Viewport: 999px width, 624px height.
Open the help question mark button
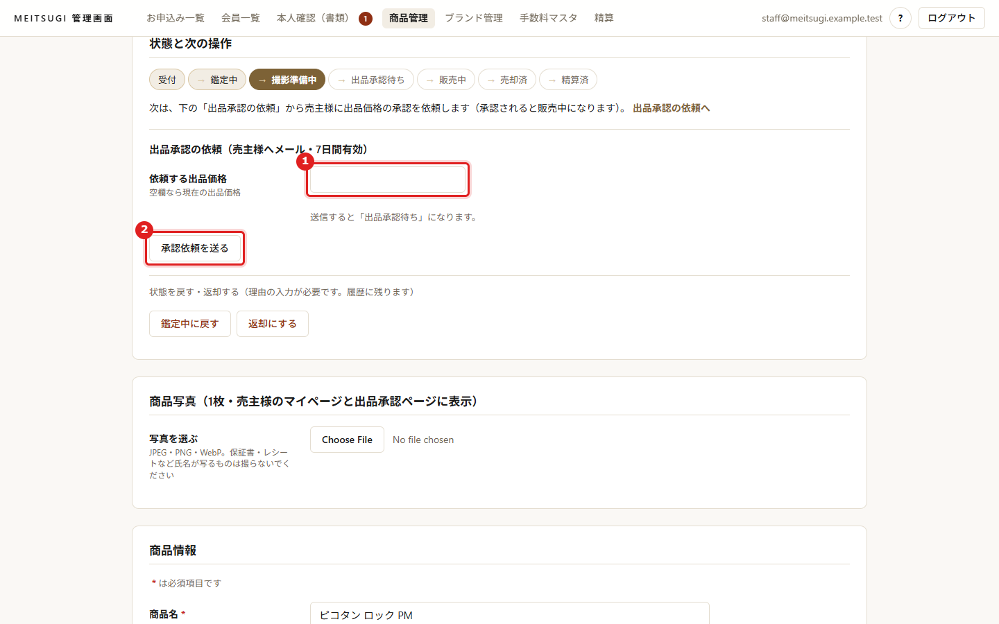tap(900, 18)
